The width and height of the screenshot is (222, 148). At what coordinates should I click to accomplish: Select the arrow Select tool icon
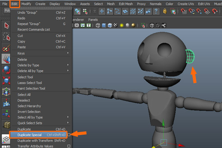coord(6,26)
